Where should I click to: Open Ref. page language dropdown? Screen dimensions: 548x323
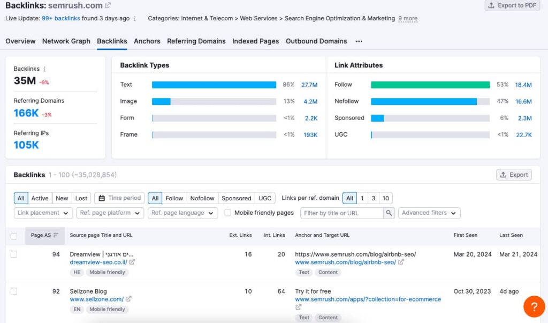coord(183,213)
